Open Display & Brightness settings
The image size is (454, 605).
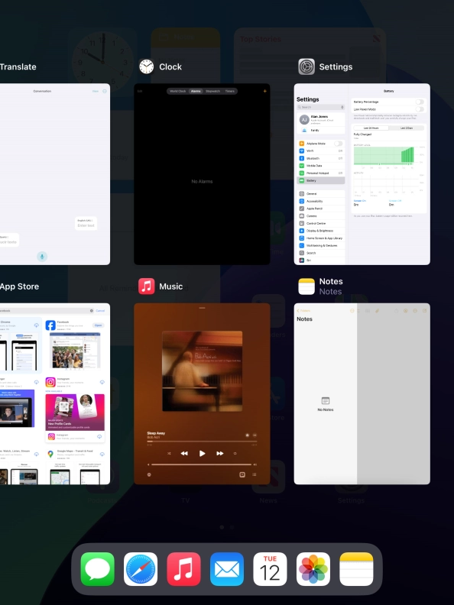[321, 231]
